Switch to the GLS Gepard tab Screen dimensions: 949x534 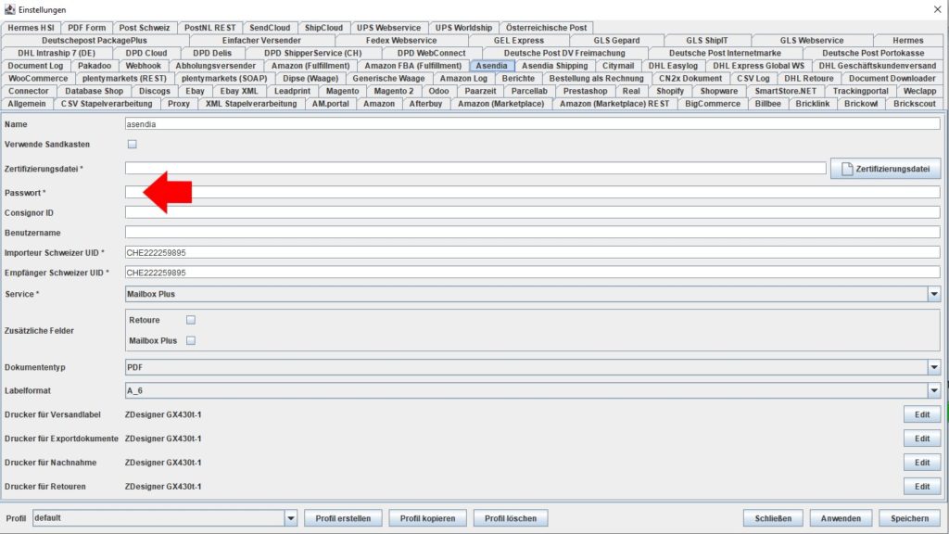click(x=616, y=40)
